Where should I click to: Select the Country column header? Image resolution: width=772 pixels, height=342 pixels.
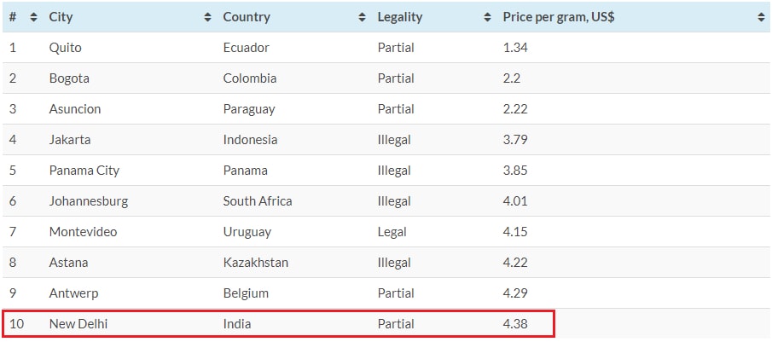tap(247, 17)
